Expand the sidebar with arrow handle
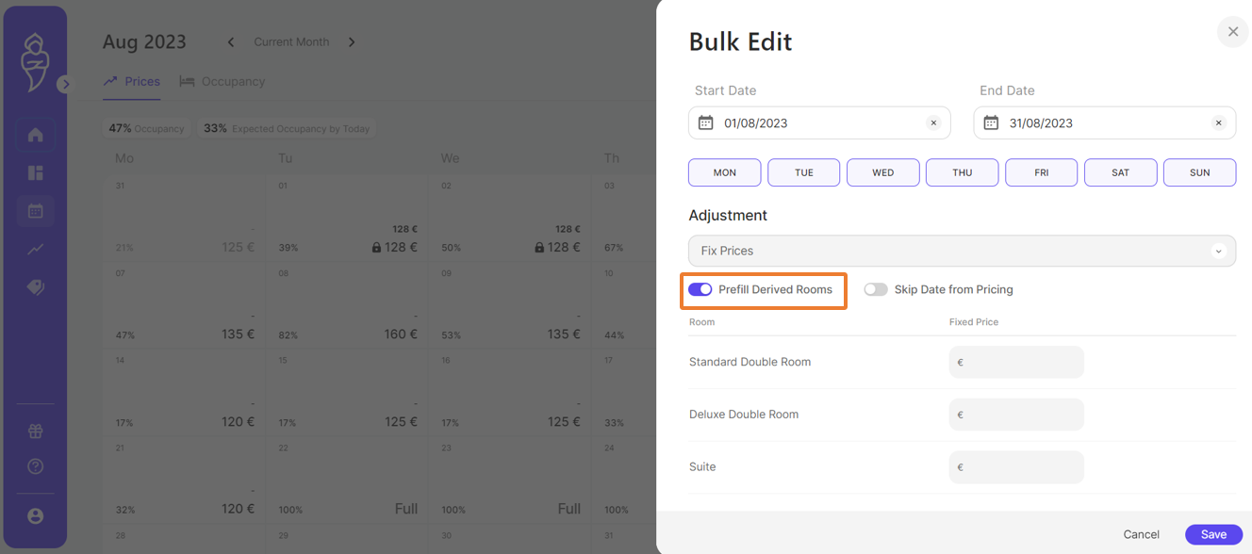Image resolution: width=1252 pixels, height=554 pixels. pos(64,85)
